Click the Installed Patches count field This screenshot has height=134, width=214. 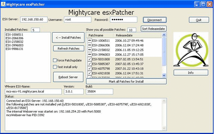35,30
